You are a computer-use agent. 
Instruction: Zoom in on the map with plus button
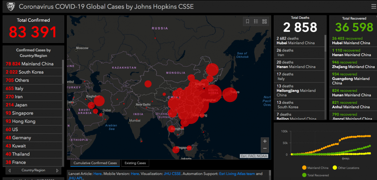click(x=265, y=141)
